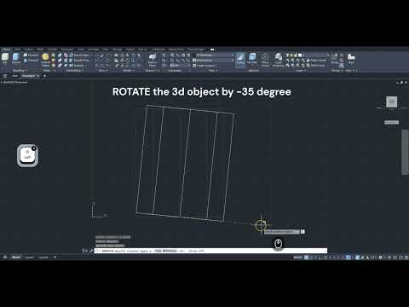Click Match Layer button

[315, 65]
